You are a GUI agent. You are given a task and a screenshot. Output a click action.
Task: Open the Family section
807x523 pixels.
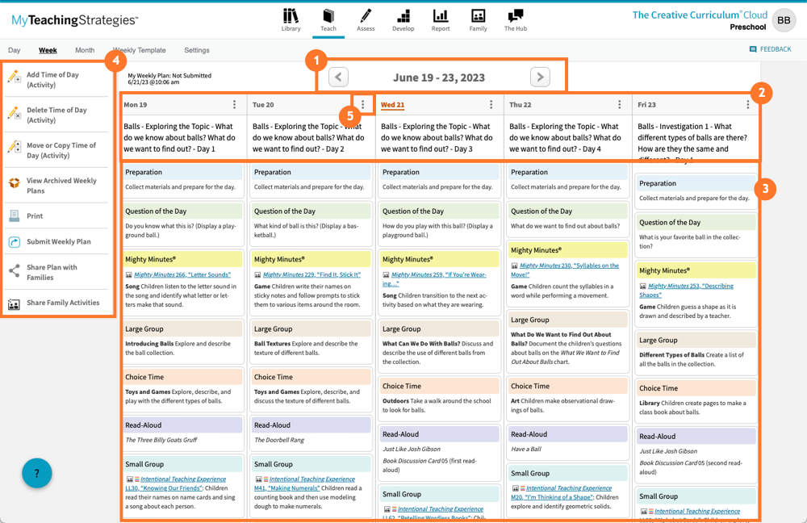[478, 20]
